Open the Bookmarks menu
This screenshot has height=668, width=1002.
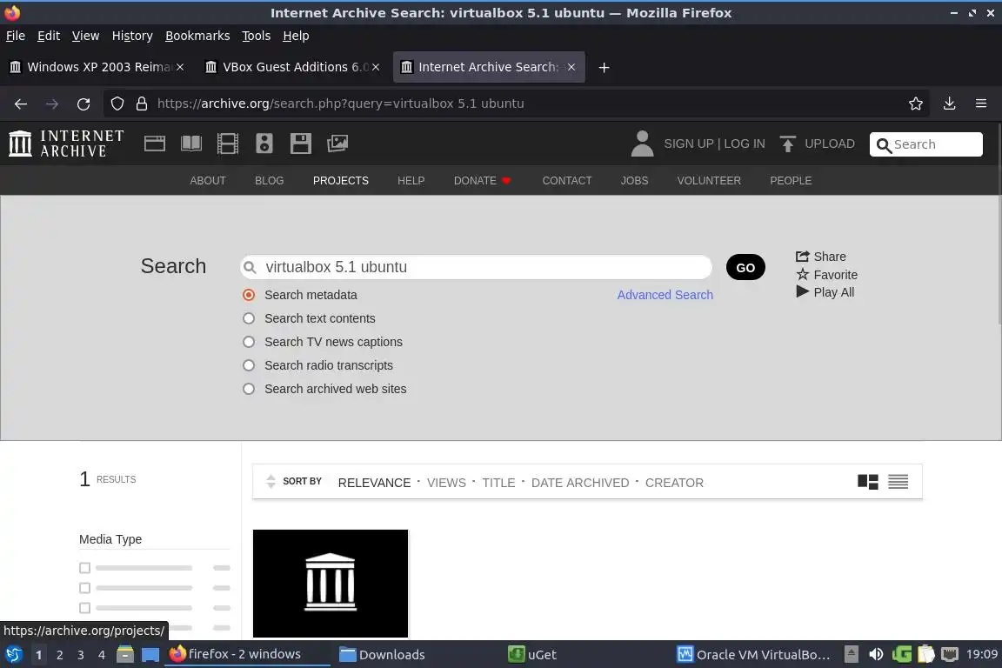(x=197, y=36)
